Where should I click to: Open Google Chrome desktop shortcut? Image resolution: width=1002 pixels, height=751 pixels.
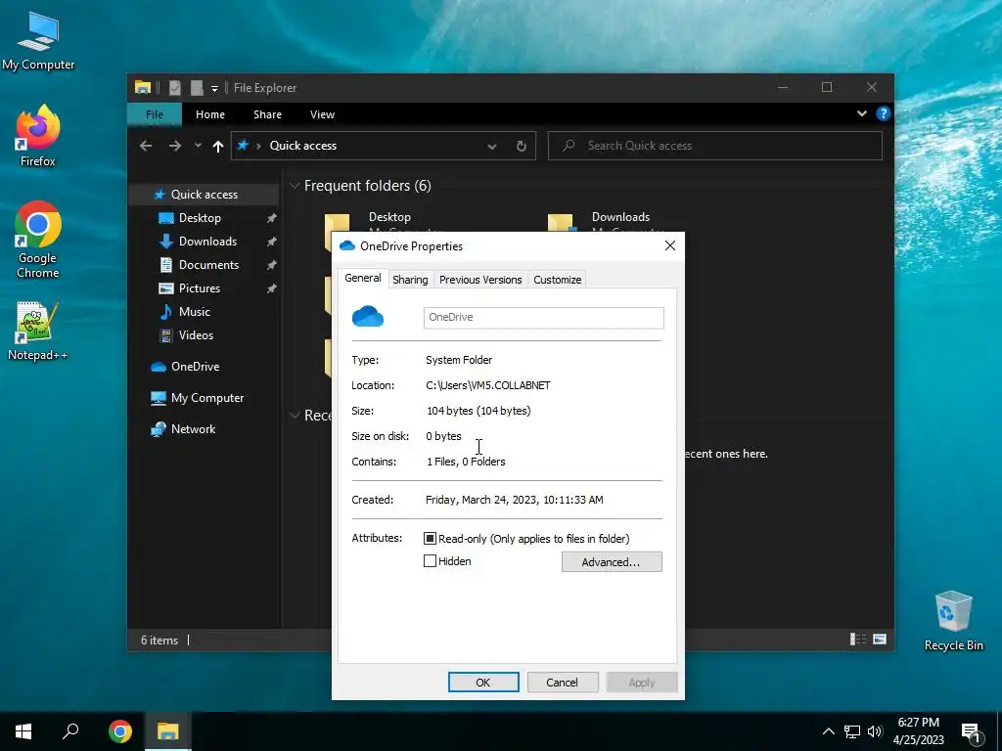pyautogui.click(x=38, y=240)
